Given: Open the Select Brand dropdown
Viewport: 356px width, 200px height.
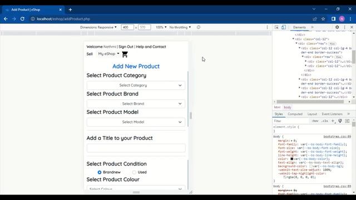Looking at the screenshot, I should tap(136, 104).
